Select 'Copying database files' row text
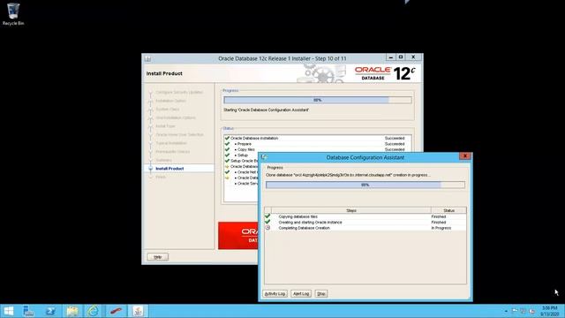This screenshot has width=565, height=318. [x=298, y=216]
